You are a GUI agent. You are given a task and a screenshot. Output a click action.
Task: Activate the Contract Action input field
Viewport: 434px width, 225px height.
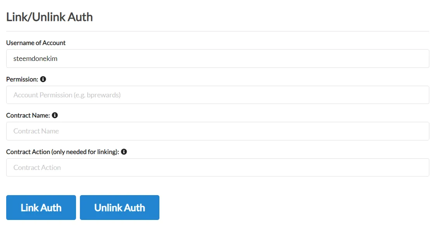point(218,168)
